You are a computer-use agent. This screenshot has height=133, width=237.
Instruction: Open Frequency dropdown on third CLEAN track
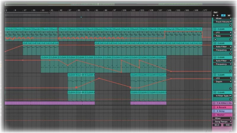[x=222, y=64]
